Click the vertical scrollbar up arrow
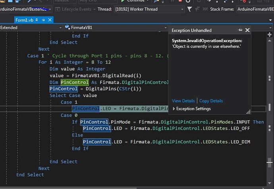This screenshot has height=189, width=274. click(x=270, y=41)
